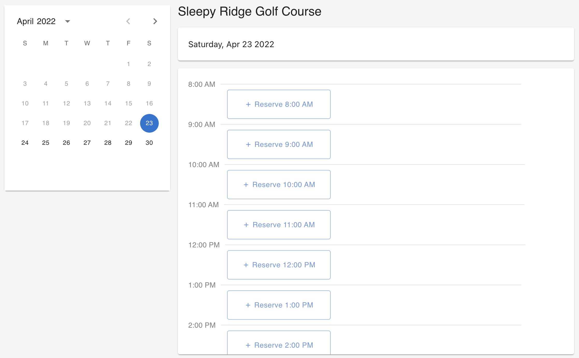579x358 pixels.
Task: Open the April 2022 month dropdown
Action: click(68, 21)
